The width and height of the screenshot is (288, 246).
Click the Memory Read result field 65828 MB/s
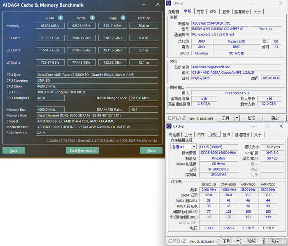[x=50, y=26]
